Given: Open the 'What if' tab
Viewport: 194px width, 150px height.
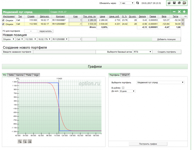Looking at the screenshot, I should [x=125, y=75].
